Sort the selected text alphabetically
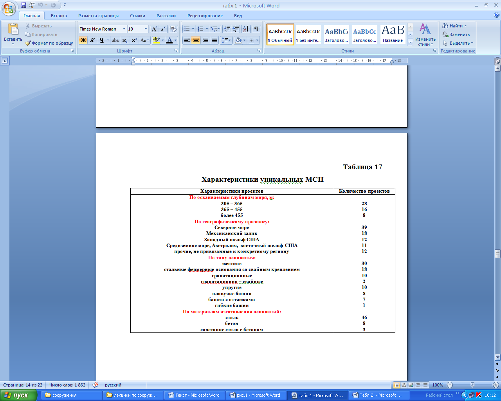Viewport: 501px width, 401px height. click(246, 29)
